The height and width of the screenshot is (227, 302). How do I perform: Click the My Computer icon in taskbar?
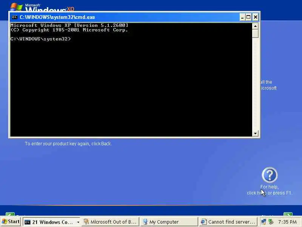click(x=145, y=222)
